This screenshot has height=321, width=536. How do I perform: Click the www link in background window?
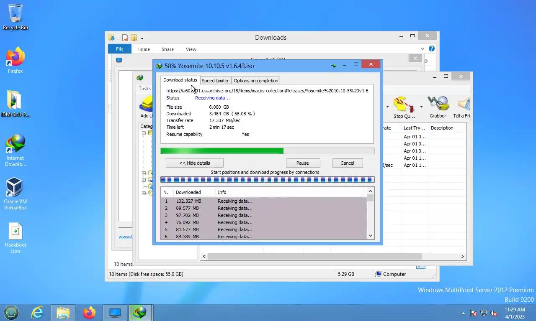125,237
